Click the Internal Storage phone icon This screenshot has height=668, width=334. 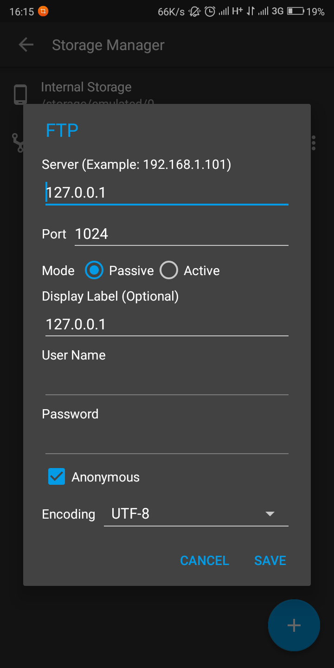[x=20, y=94]
